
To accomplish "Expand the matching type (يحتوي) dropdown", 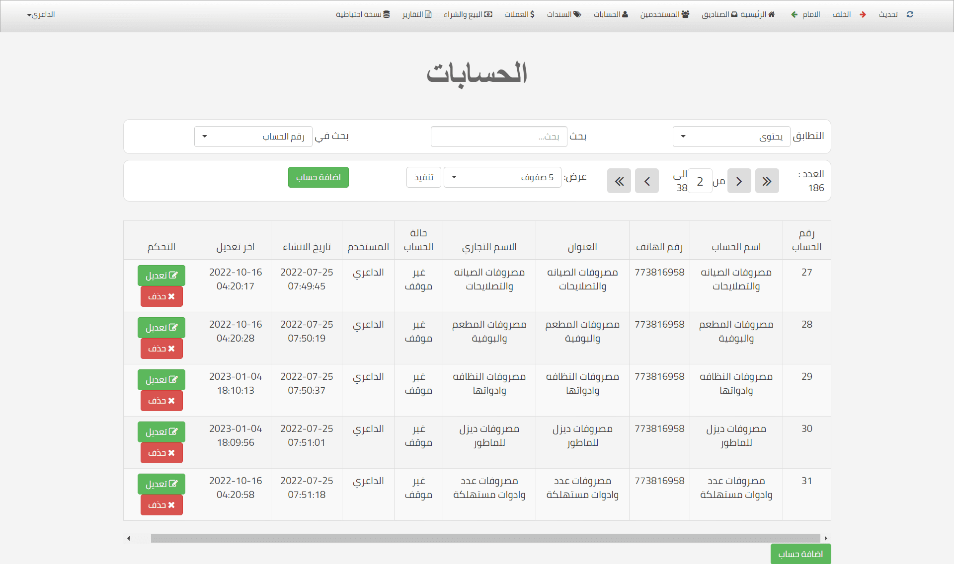I will [x=731, y=137].
